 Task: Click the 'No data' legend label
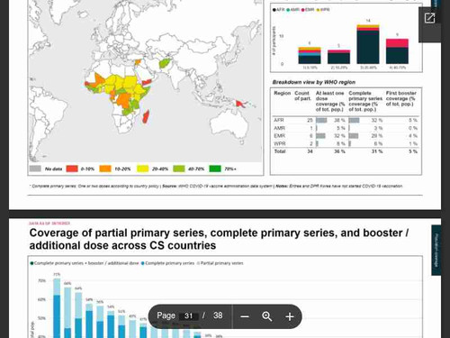[x=53, y=169]
